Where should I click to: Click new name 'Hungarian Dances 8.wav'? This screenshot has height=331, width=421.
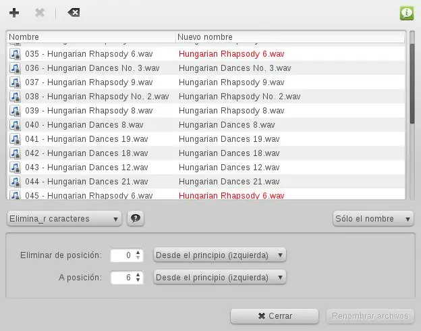pos(227,125)
